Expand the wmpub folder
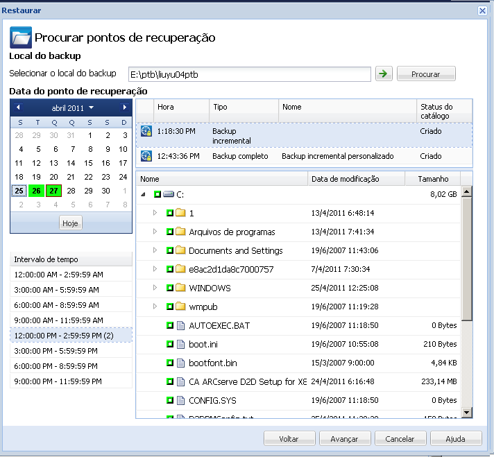Screen dimensions: 494x457 (x=155, y=306)
